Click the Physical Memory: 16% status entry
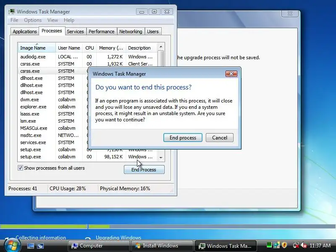Viewport: 336px width, 252px height. pyautogui.click(x=125, y=189)
